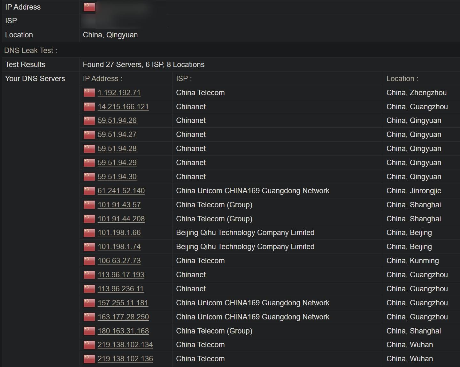
Task: Open IP address link 101.198.1.66
Action: click(119, 233)
